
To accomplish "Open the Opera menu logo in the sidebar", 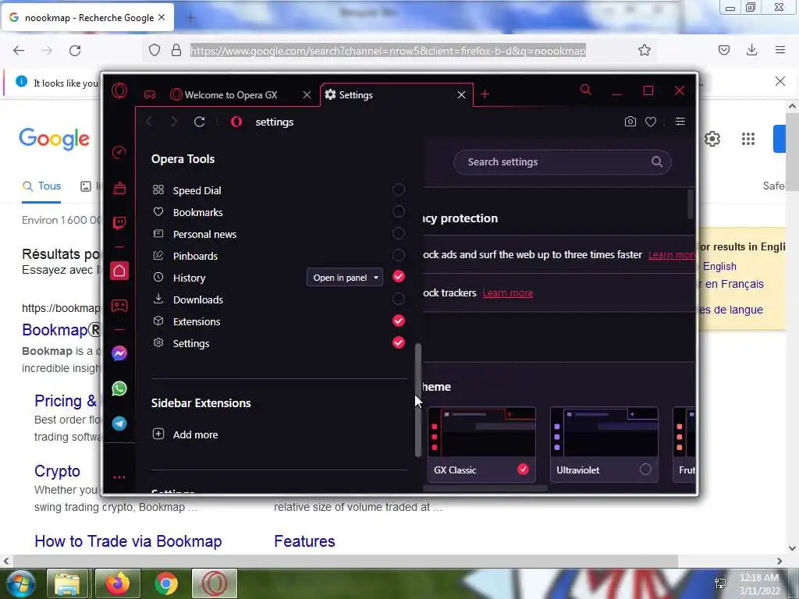I will (x=119, y=90).
